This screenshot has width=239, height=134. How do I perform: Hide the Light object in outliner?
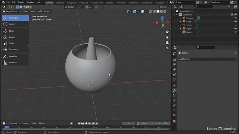(x=236, y=29)
